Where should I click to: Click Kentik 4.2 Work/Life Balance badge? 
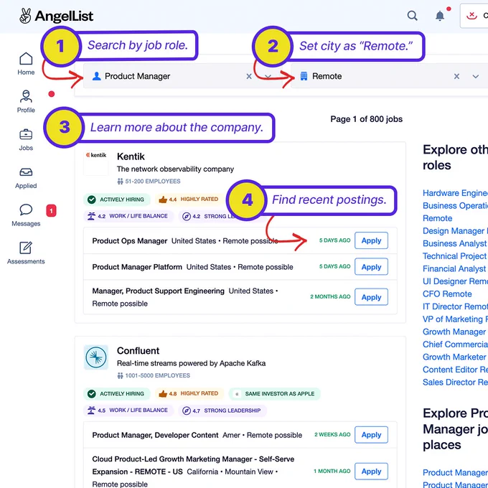pyautogui.click(x=128, y=216)
